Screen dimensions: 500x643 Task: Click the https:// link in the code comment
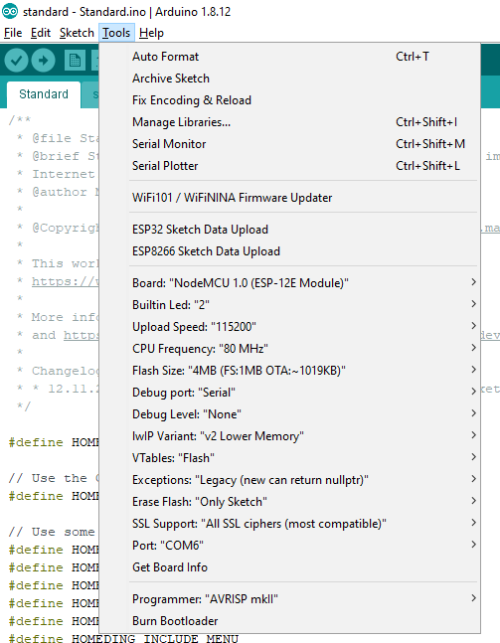[66, 281]
